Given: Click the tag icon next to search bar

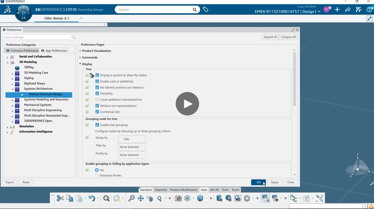Looking at the screenshot, I should click(206, 9).
